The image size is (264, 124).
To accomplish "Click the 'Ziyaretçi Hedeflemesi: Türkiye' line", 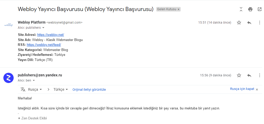I will pyautogui.click(x=42, y=55).
